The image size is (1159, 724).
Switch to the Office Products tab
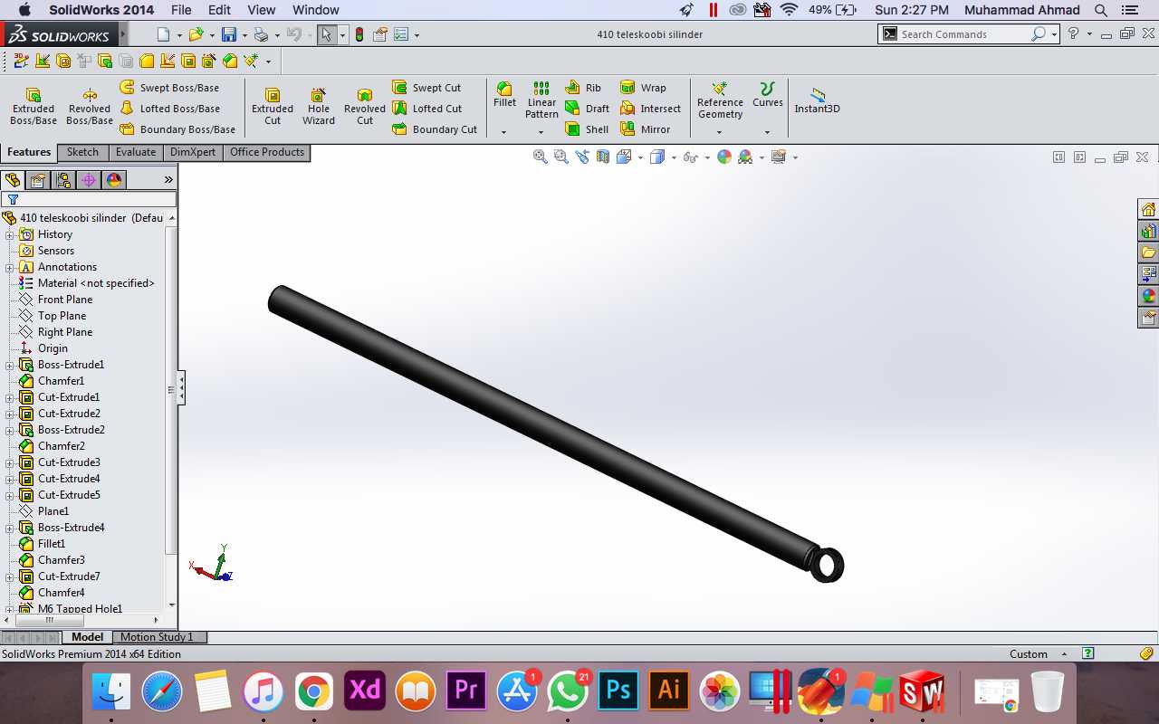267,152
